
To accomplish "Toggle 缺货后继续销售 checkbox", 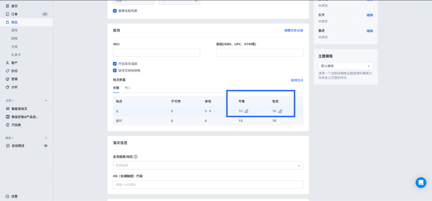I will (x=115, y=71).
